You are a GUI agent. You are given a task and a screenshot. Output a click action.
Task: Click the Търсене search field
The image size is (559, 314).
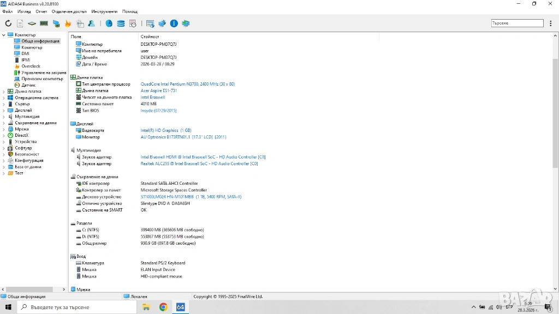(x=517, y=23)
